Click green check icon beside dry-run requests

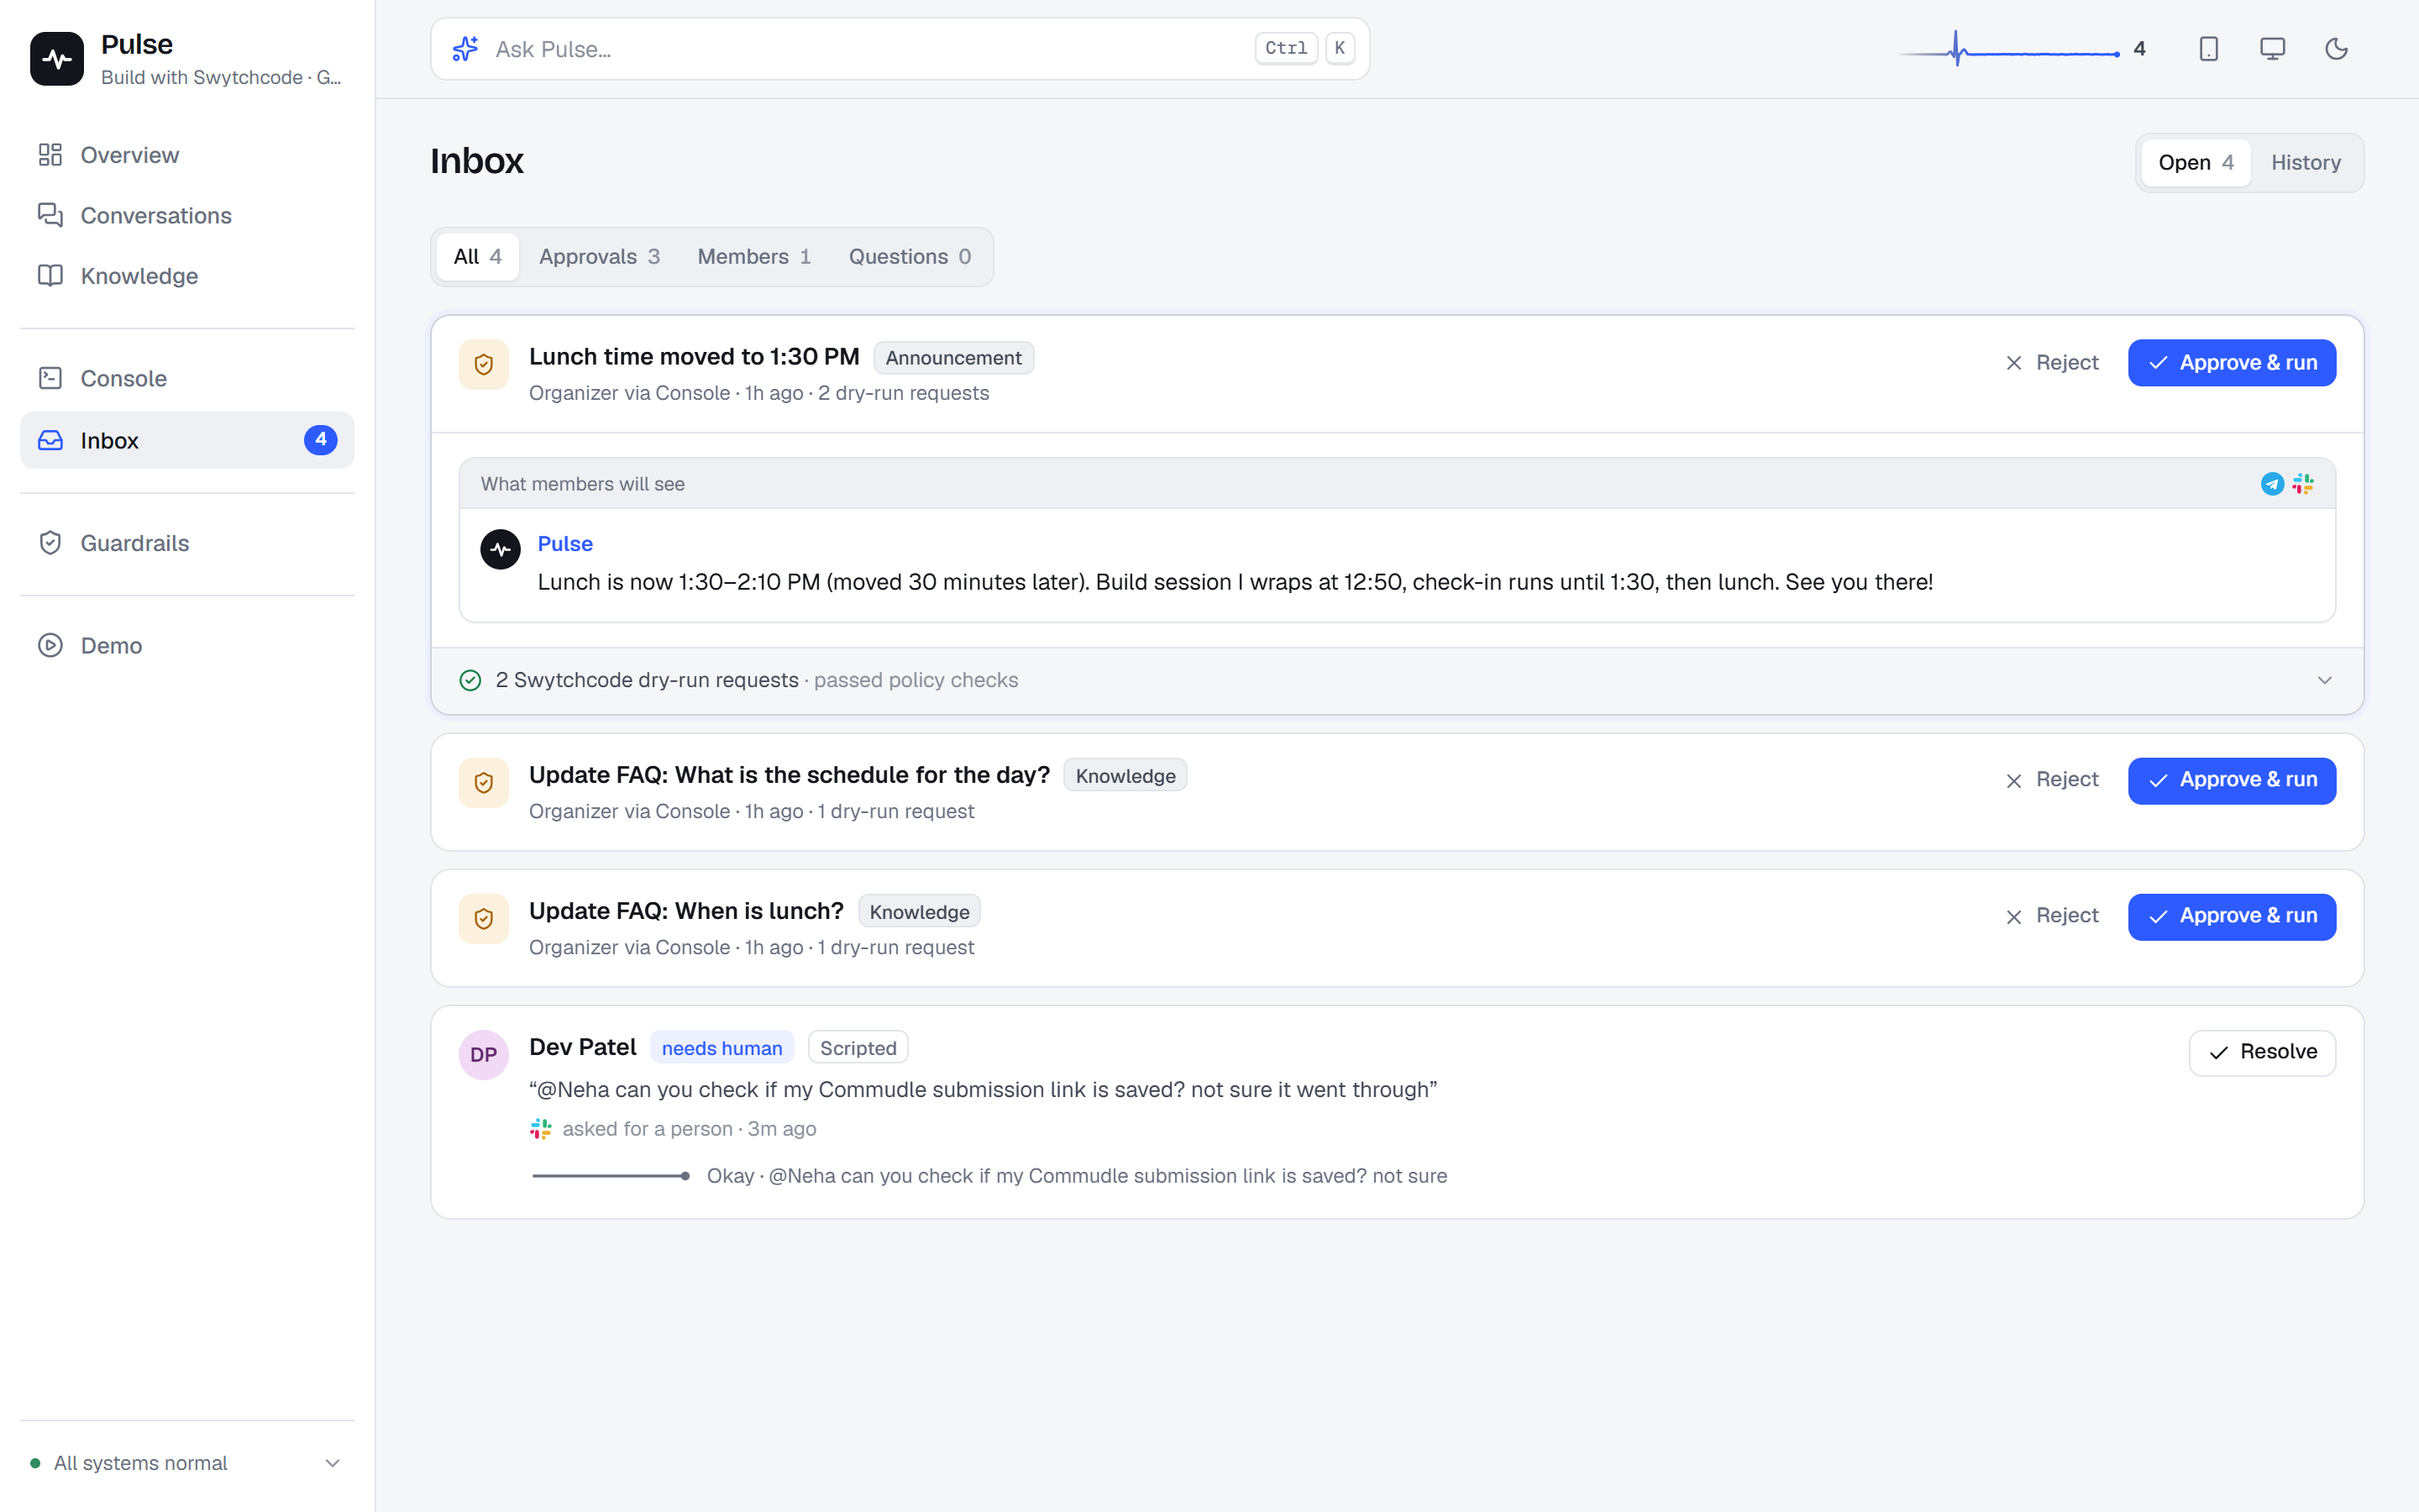[470, 681]
